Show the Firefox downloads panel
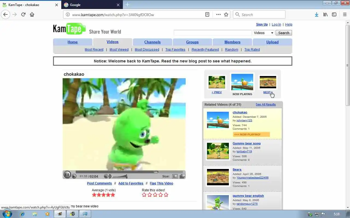 click(316, 14)
